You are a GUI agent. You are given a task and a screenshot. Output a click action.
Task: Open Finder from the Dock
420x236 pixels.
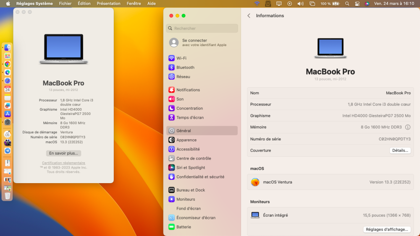(x=8, y=47)
